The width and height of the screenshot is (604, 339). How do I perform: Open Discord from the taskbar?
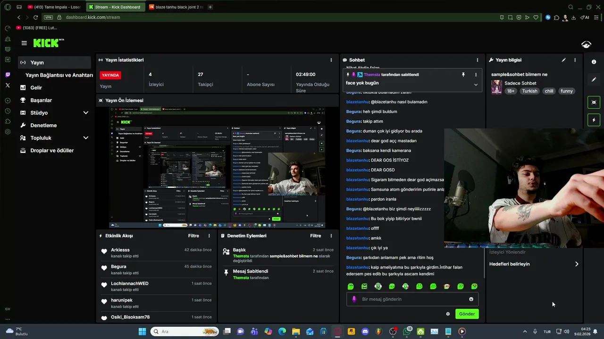pyautogui.click(x=365, y=331)
